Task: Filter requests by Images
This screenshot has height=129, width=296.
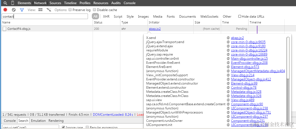Action: (x=143, y=17)
